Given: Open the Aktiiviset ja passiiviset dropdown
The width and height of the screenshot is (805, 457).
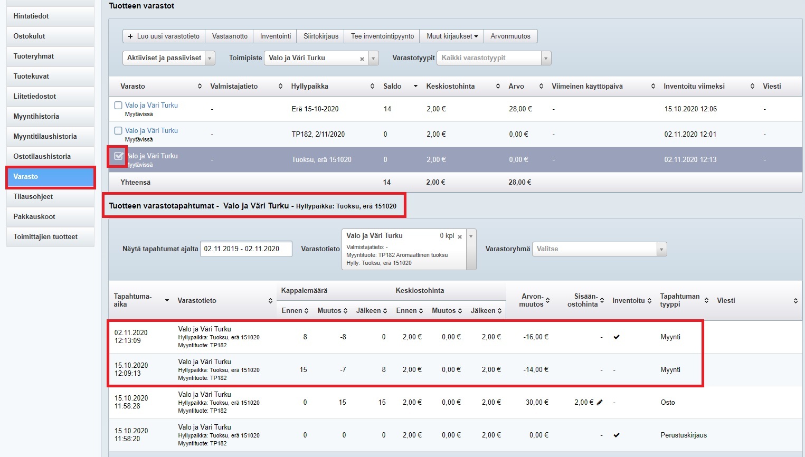Looking at the screenshot, I should coord(168,58).
